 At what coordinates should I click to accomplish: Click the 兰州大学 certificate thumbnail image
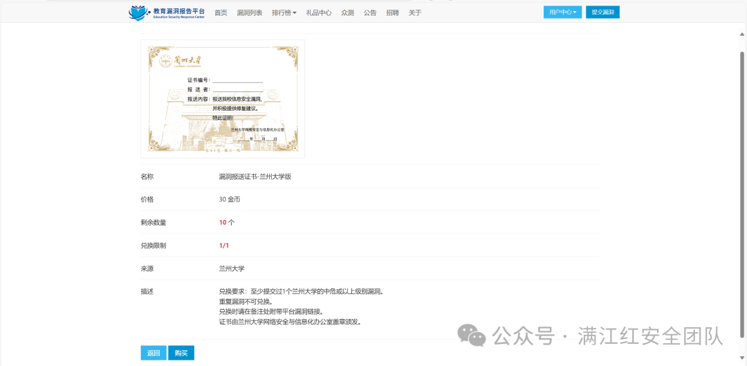point(223,99)
